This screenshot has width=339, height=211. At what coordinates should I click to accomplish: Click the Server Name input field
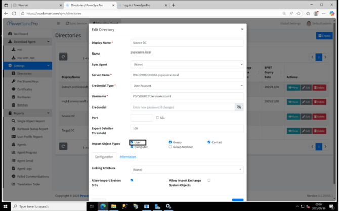tap(187, 75)
